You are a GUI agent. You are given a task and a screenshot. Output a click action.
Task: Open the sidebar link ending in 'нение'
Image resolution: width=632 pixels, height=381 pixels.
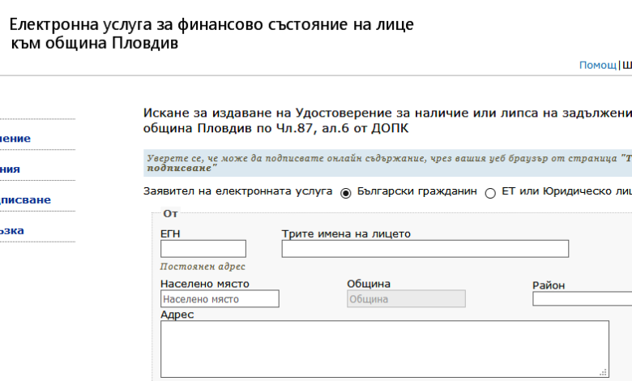(15, 139)
